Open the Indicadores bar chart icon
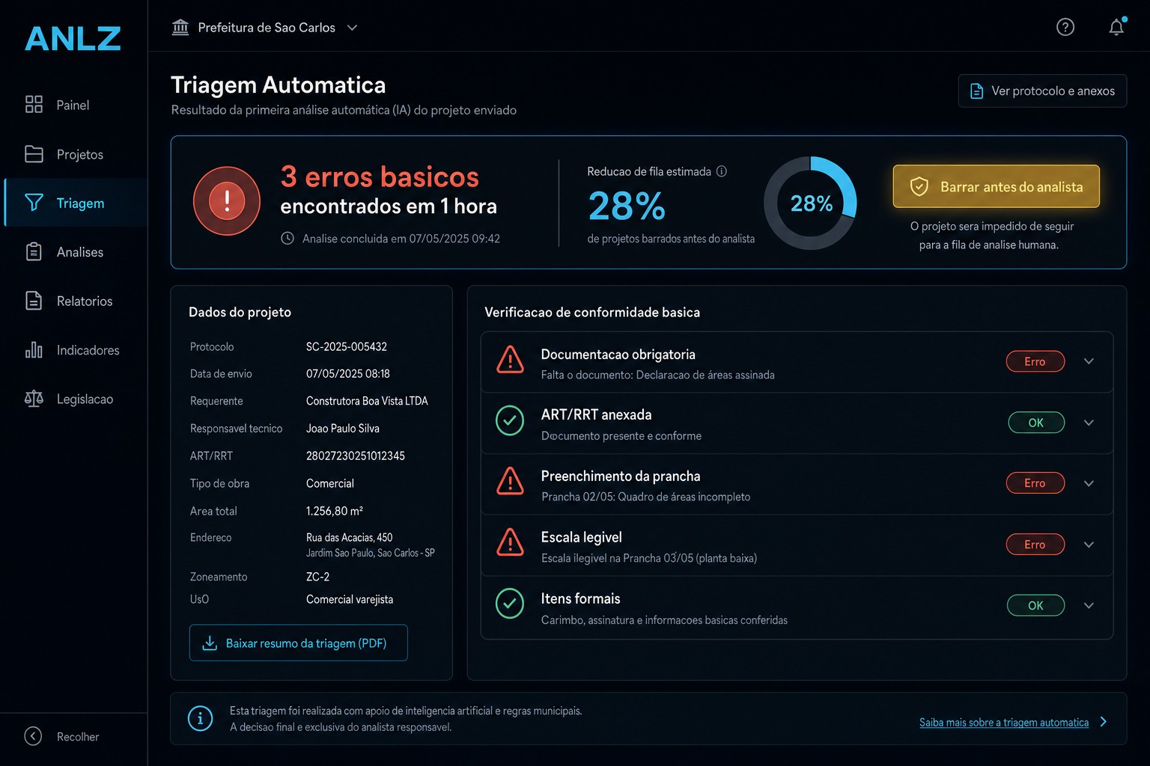The image size is (1150, 766). (x=34, y=350)
